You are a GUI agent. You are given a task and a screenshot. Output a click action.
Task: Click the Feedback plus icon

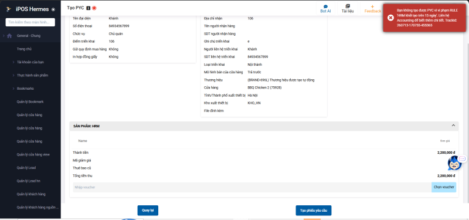point(372,6)
